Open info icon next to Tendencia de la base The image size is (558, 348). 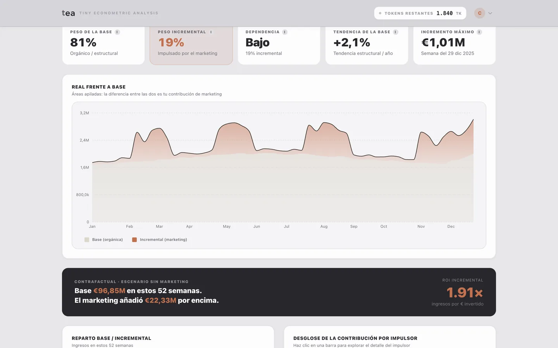tap(396, 32)
